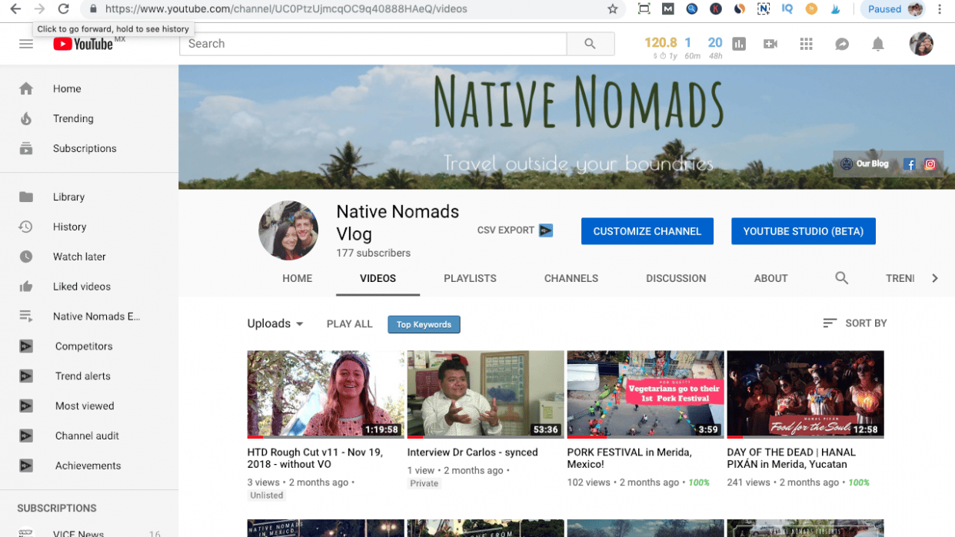Screen dimensions: 955x537
Task: Open the Uploads dropdown
Action: point(275,323)
